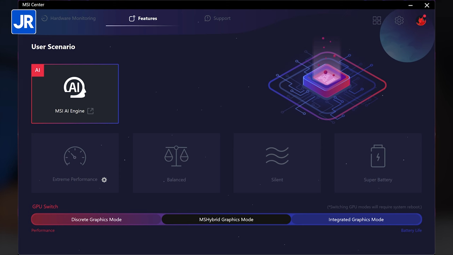The width and height of the screenshot is (453, 255).
Task: Click the GPU reboot notice text
Action: click(x=374, y=207)
